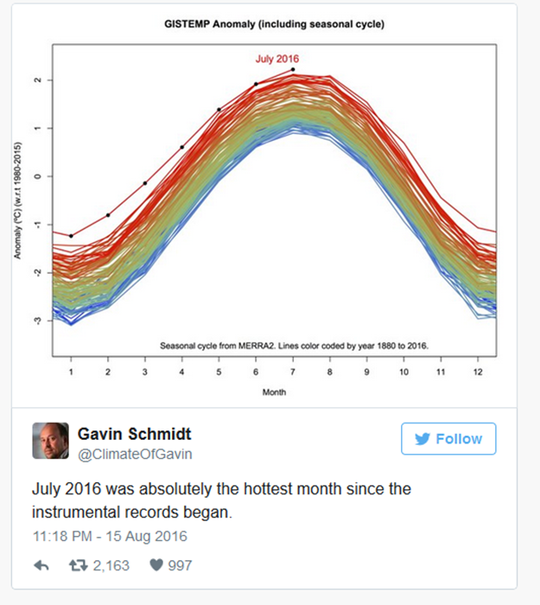Image resolution: width=540 pixels, height=605 pixels.
Task: Click the Twitter bird in Follow button
Action: 422,439
